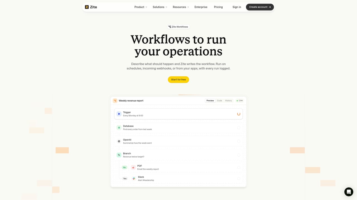
Task: Switch to the Preview tab
Action: point(210,101)
